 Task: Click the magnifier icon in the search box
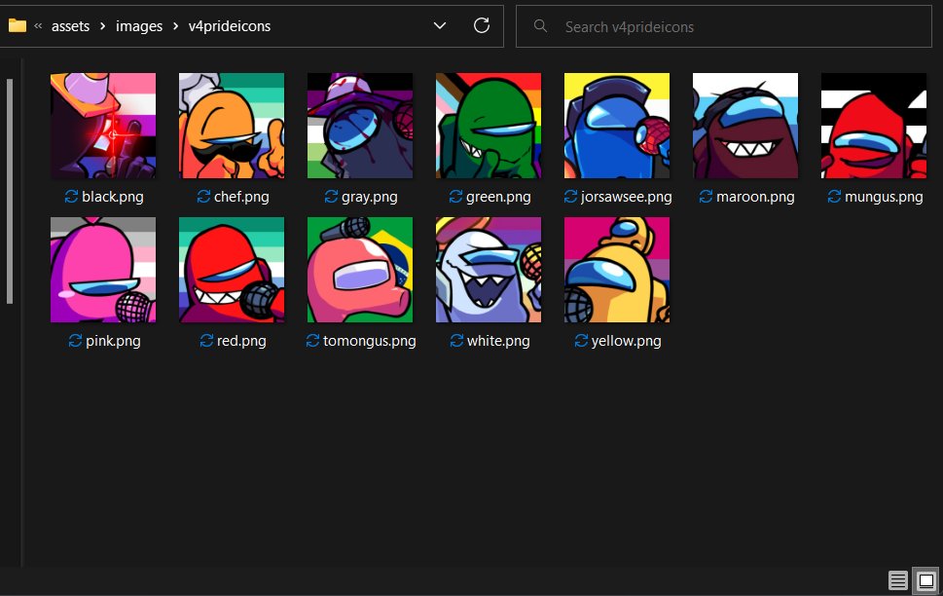[x=540, y=26]
